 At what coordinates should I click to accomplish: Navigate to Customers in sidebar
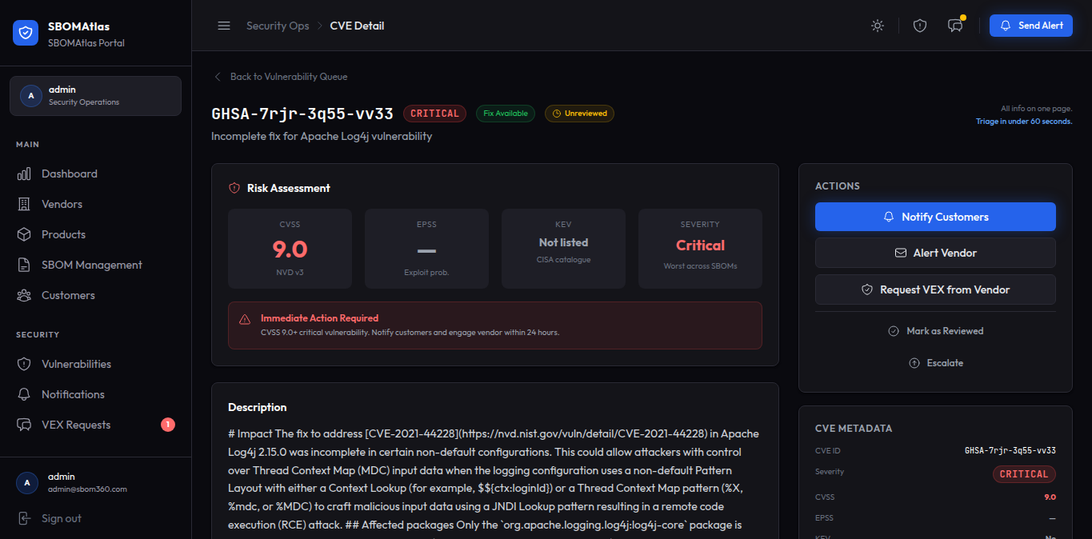(96, 295)
